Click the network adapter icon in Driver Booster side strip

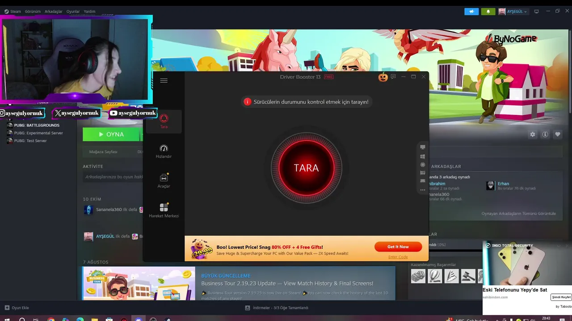423,181
